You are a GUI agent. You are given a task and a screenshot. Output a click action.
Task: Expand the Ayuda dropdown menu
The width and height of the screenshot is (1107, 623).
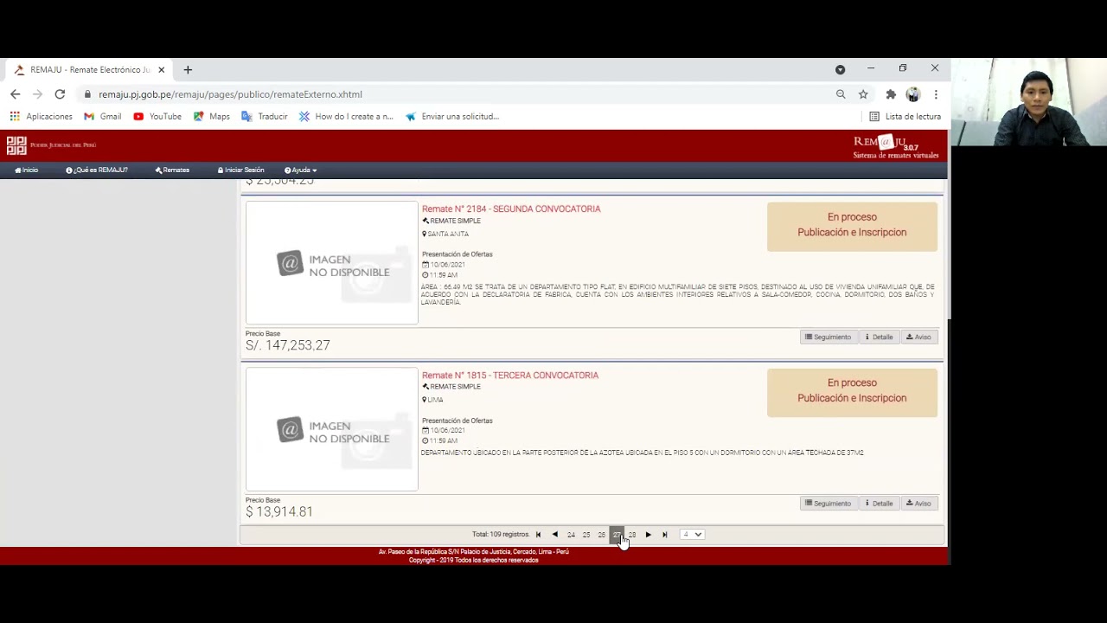point(300,170)
